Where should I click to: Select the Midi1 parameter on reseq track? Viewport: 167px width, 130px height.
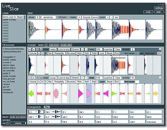87,53
